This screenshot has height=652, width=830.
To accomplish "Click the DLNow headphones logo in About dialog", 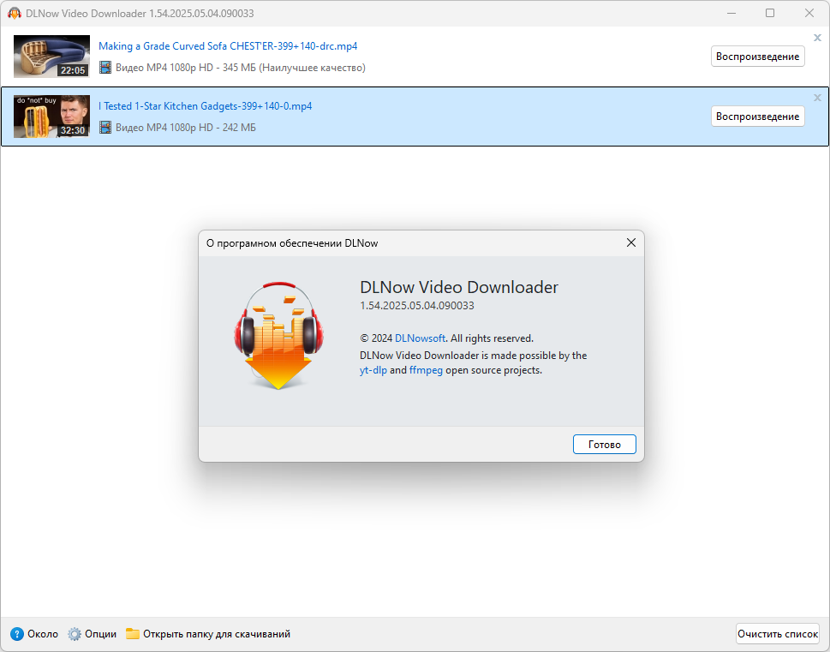I will 278,336.
